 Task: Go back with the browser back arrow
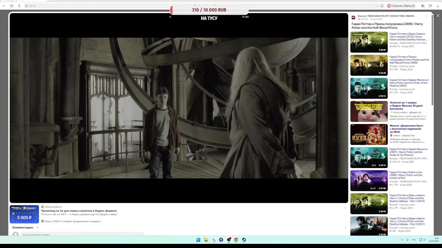pos(4,6)
